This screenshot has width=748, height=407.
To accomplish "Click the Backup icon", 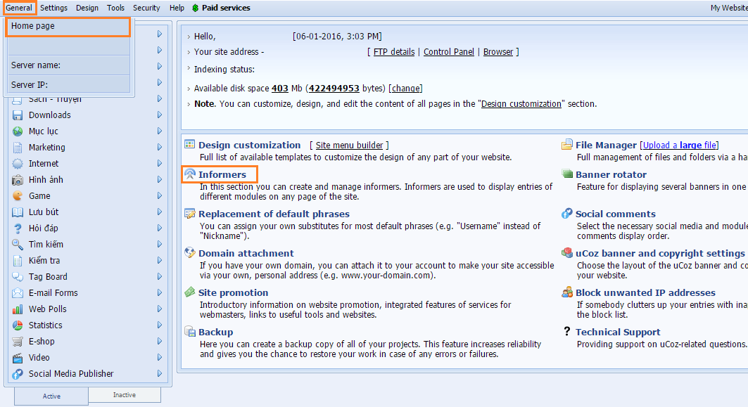I will click(x=190, y=332).
